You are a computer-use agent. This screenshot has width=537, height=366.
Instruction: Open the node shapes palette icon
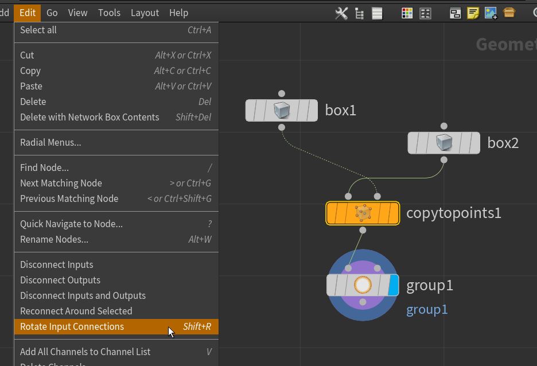click(425, 13)
